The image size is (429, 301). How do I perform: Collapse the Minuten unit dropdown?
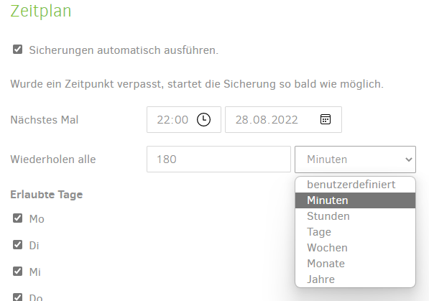(x=355, y=159)
